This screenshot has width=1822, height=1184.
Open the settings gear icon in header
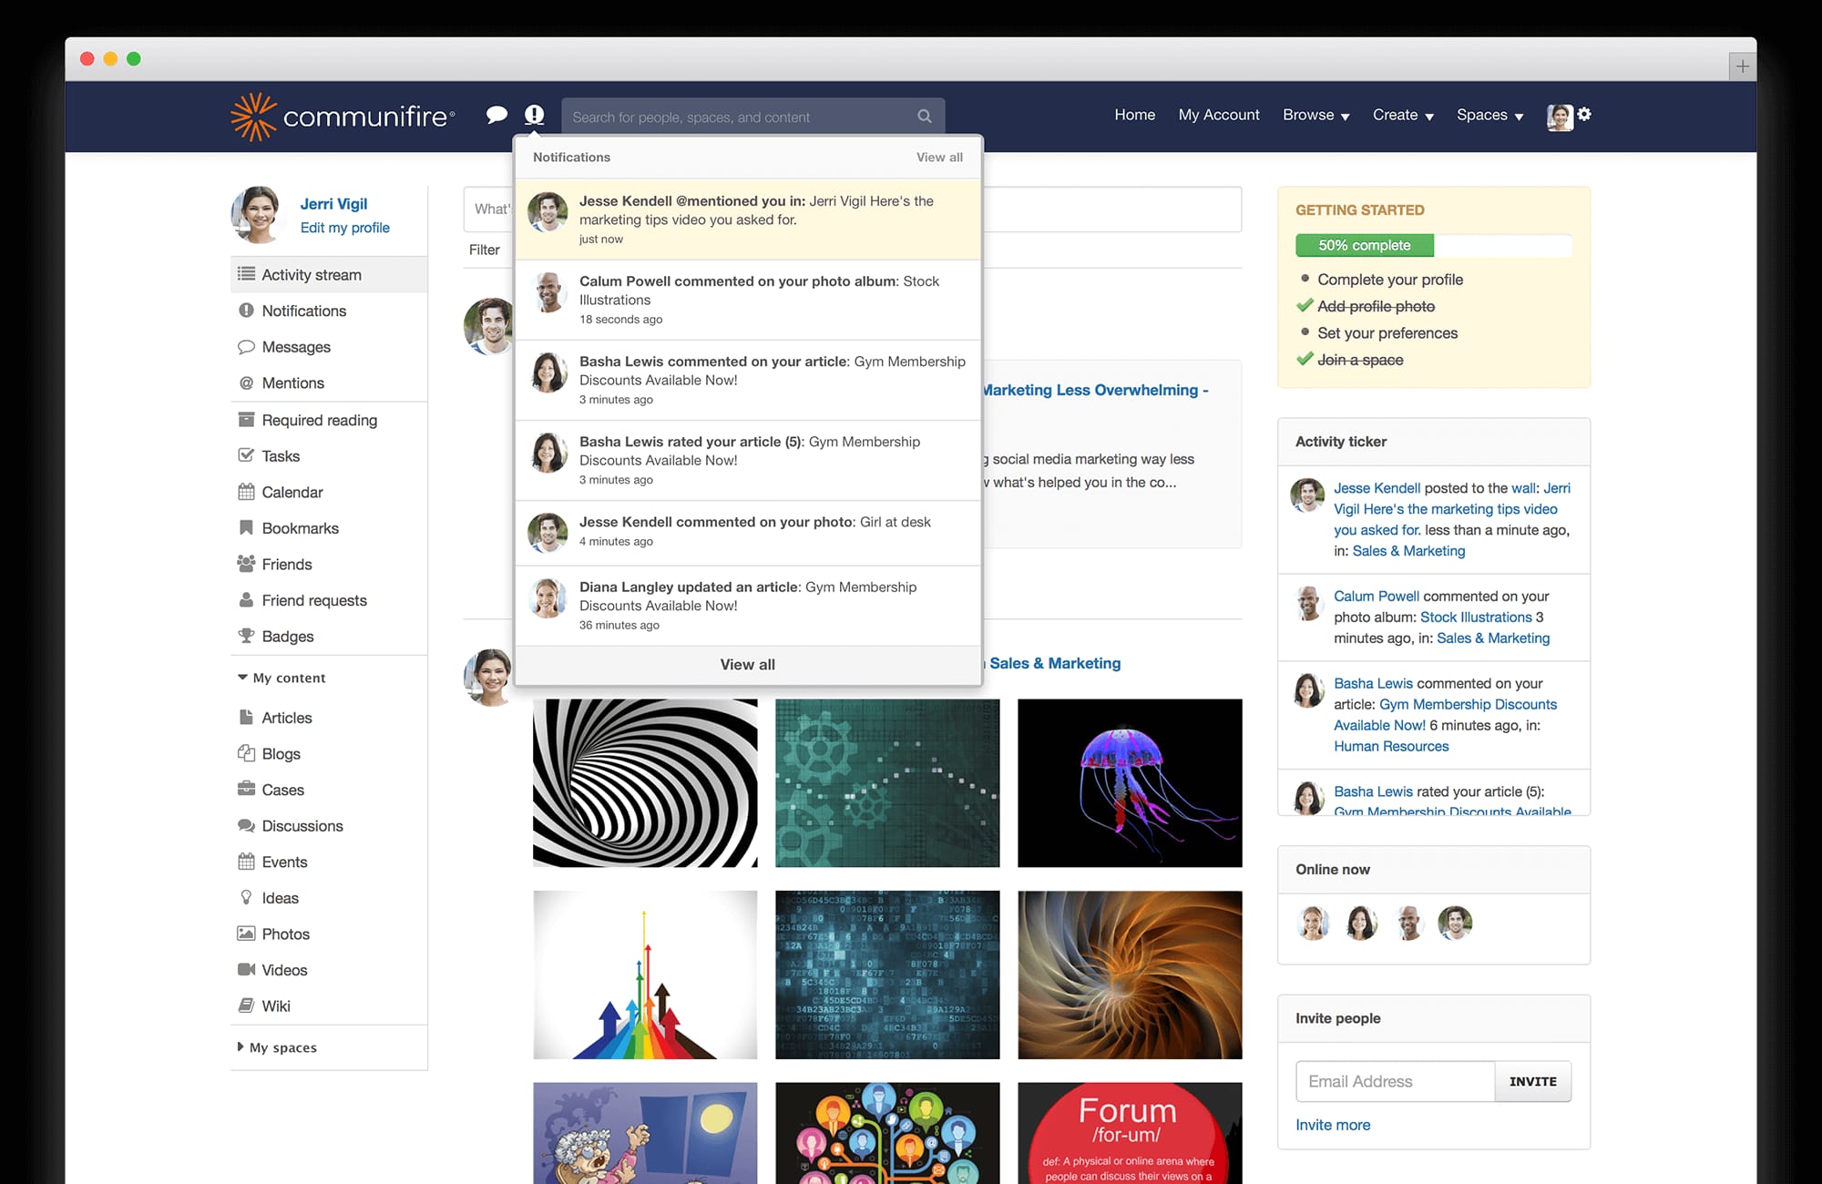pyautogui.click(x=1584, y=114)
